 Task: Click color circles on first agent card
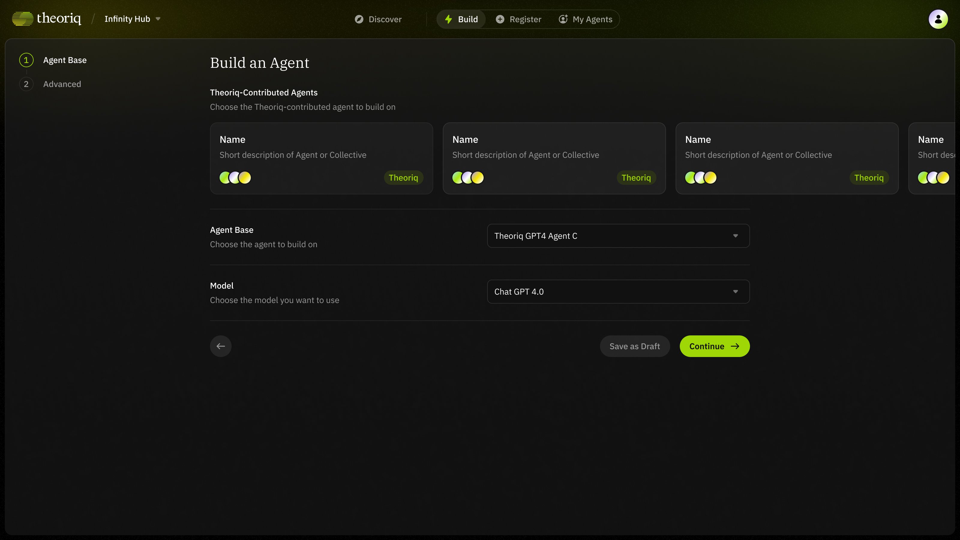click(x=235, y=178)
